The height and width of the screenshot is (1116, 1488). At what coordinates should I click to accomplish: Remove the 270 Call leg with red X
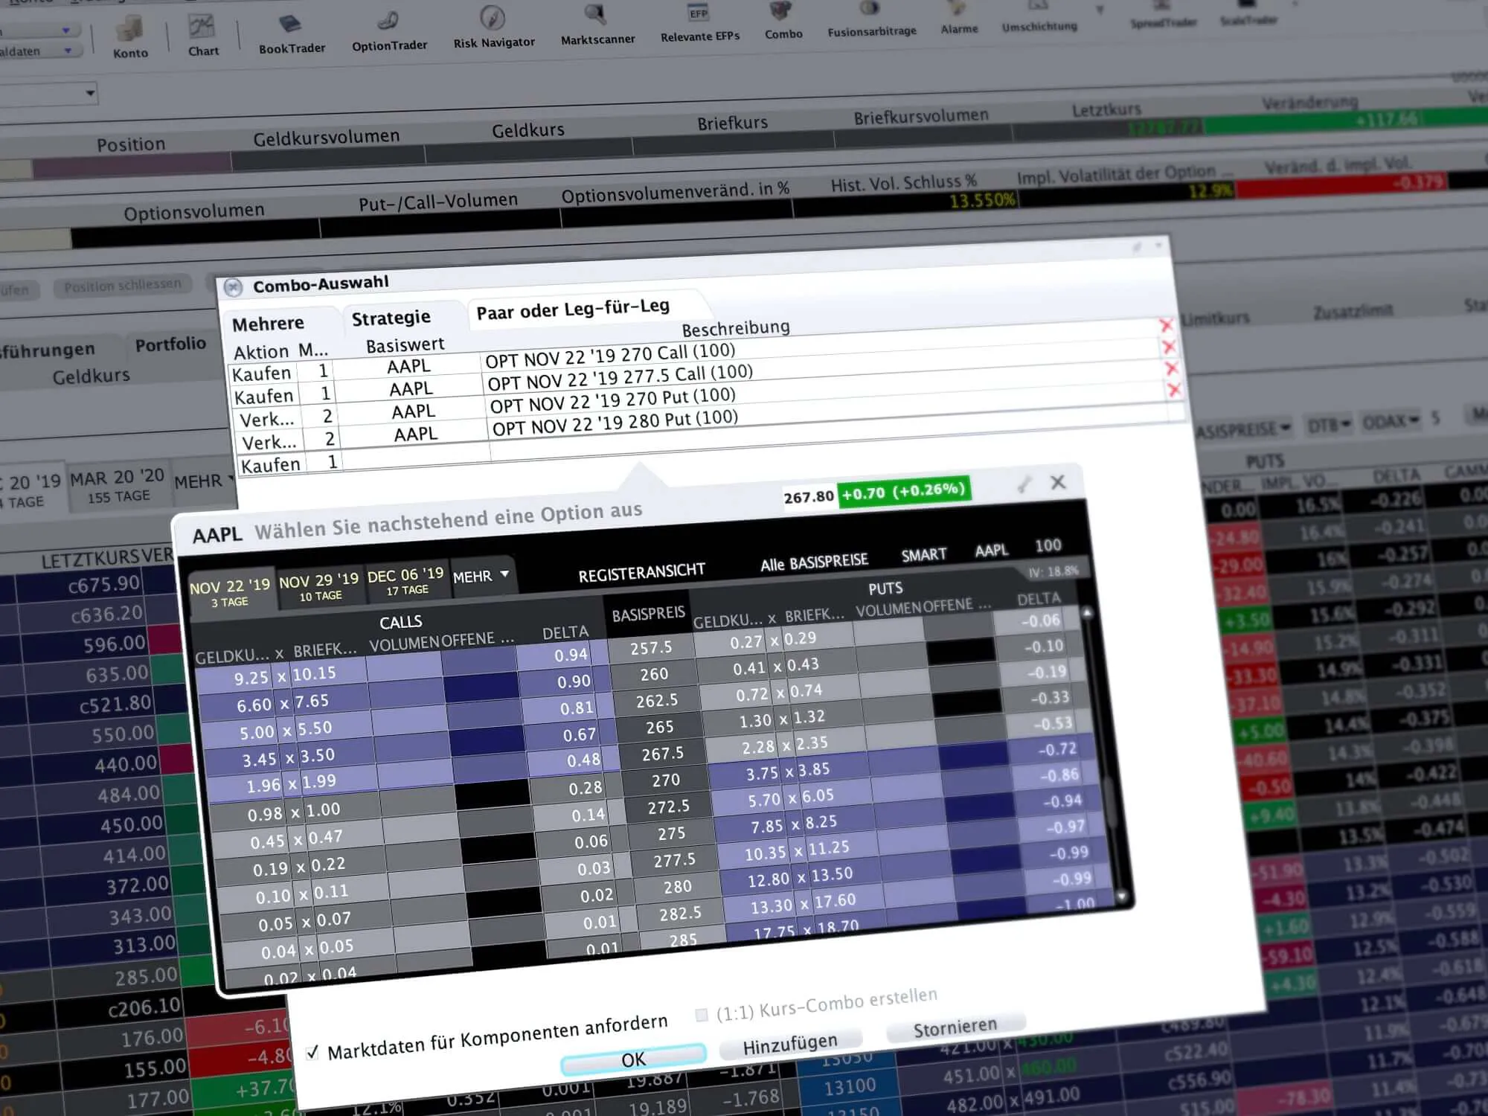tap(1166, 326)
